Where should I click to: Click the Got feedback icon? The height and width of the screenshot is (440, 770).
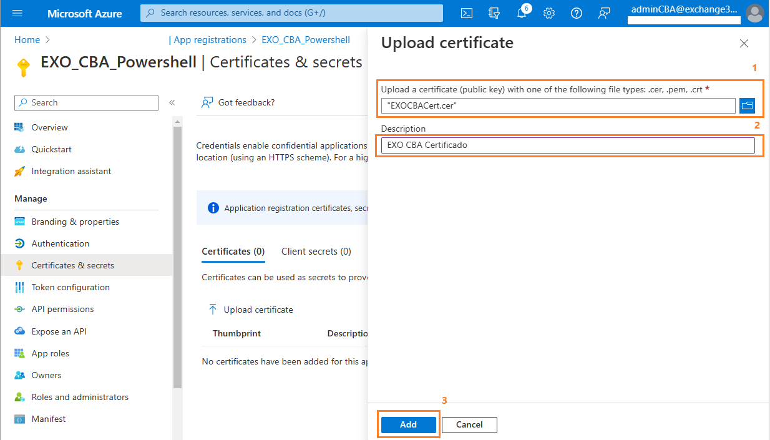click(208, 102)
